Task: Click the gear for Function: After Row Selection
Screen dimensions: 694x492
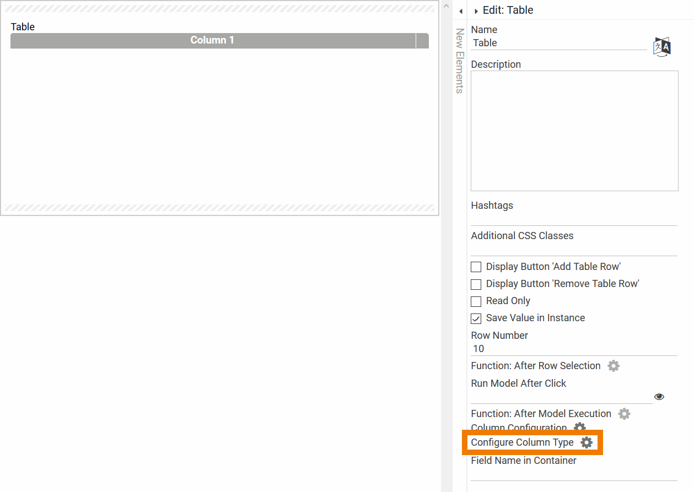Action: click(614, 365)
